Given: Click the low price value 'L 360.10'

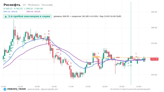Looking at the screenshot, I should click(28, 8).
